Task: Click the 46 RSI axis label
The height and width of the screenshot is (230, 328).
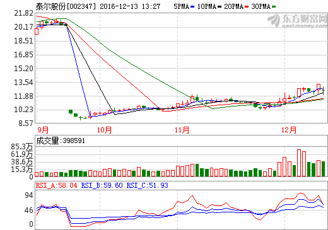Action: tap(29, 210)
